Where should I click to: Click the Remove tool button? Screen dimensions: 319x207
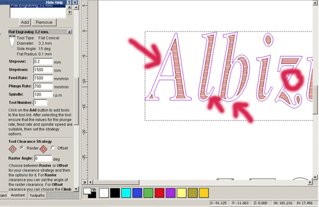pos(44,22)
